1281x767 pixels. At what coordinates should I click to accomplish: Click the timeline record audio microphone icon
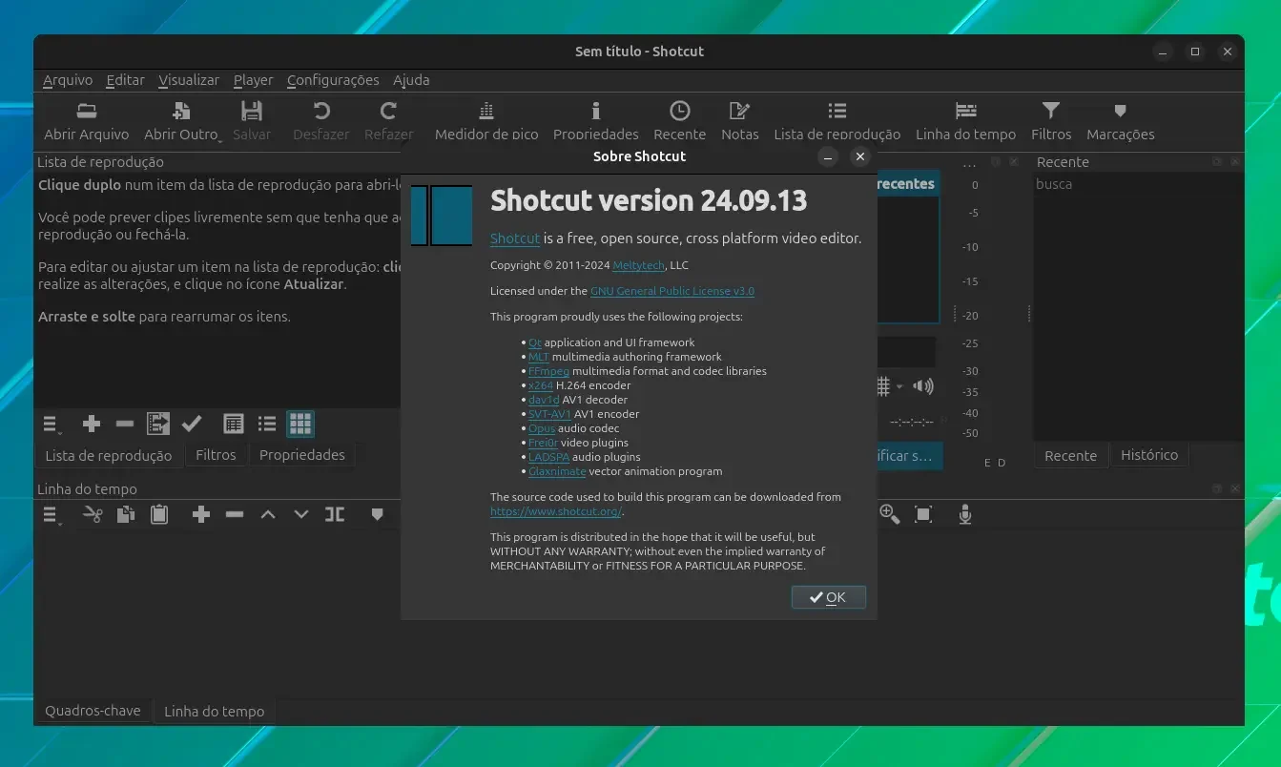965,514
